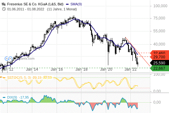The height and width of the screenshot is (113, 169).
Task: Click the 75,000 price axis label
Action: 159,18
